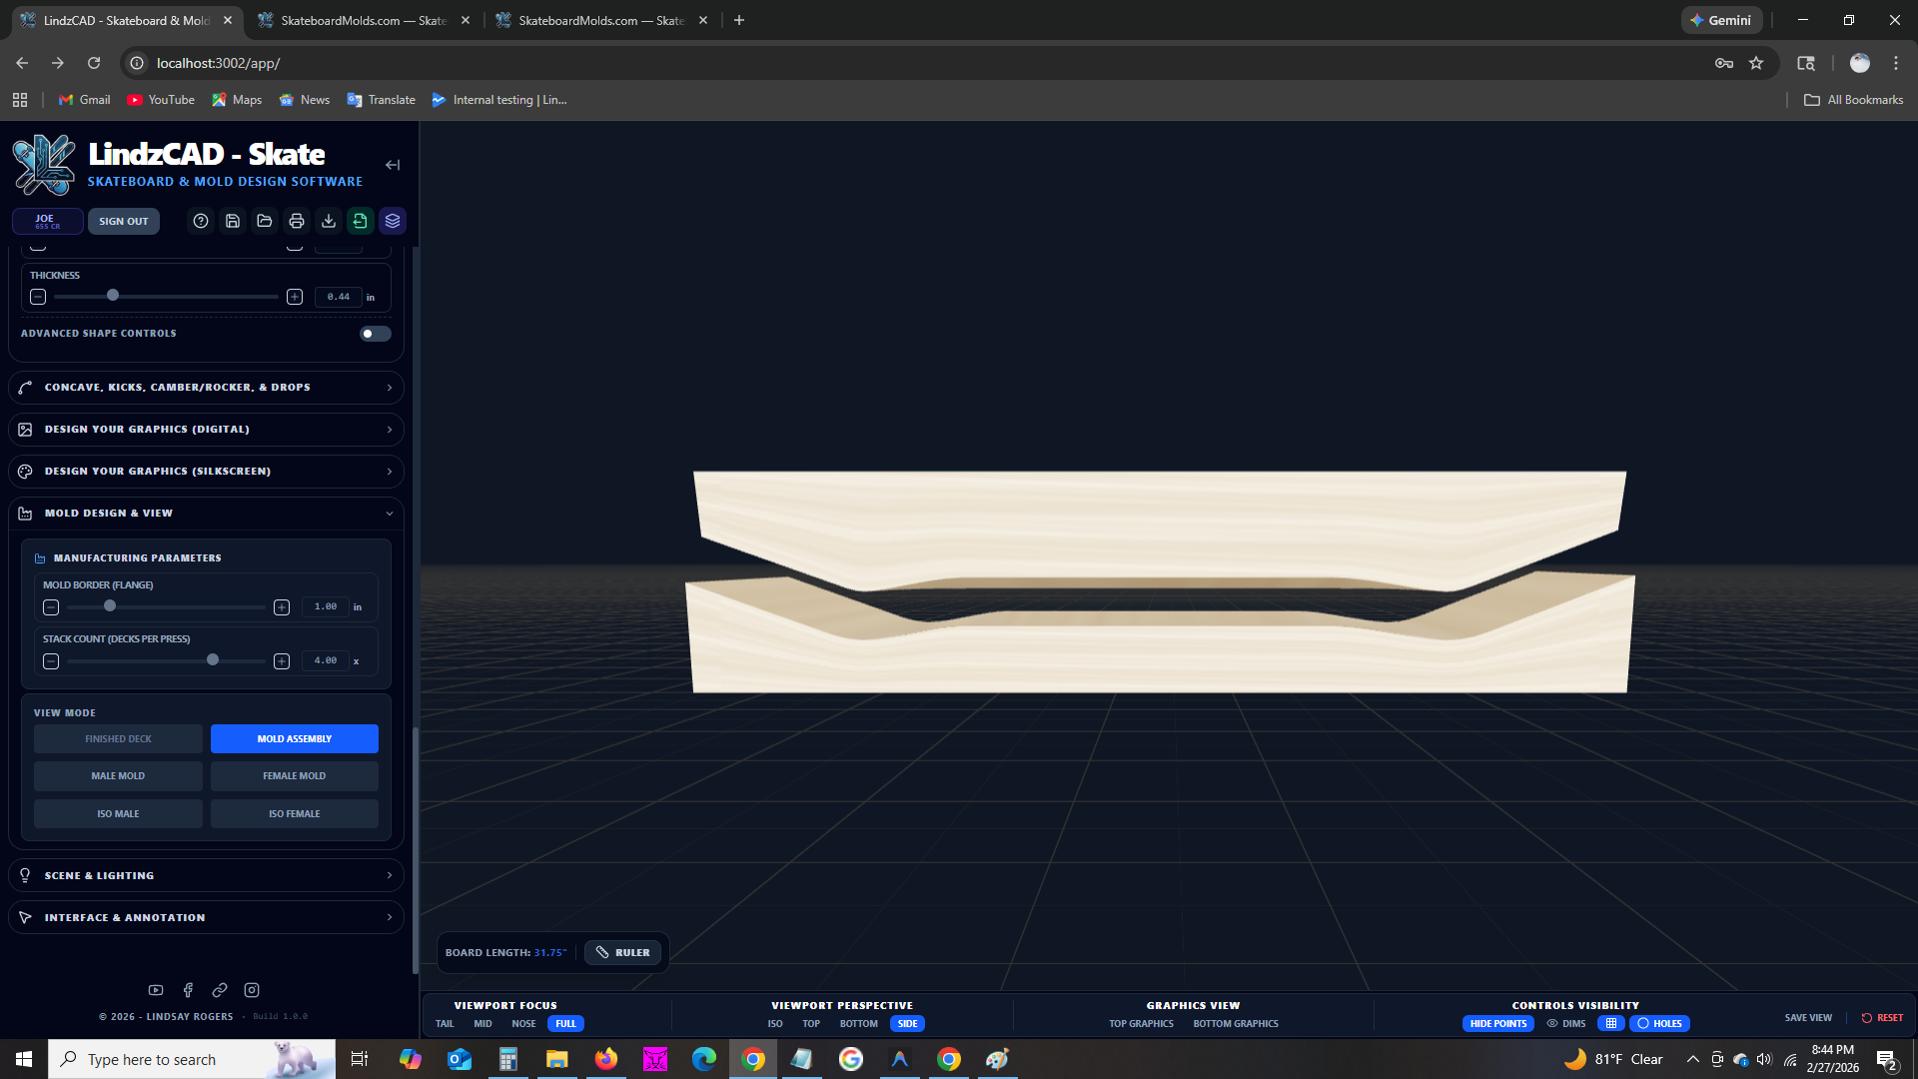Set viewport focus to Nose

coord(523,1023)
